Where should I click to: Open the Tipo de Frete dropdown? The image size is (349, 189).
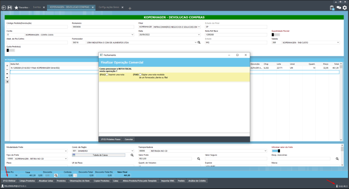pyautogui.click(x=66, y=159)
